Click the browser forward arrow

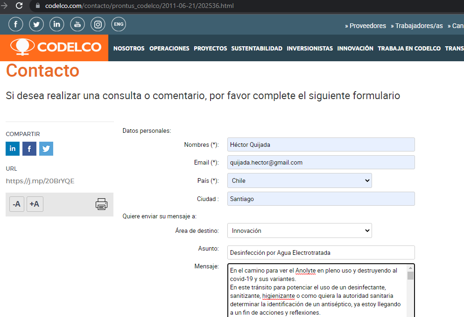[x=4, y=6]
